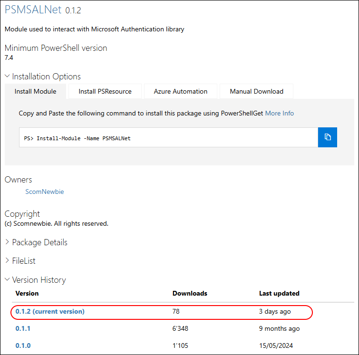Click the PSMSALNet package title

(33, 10)
